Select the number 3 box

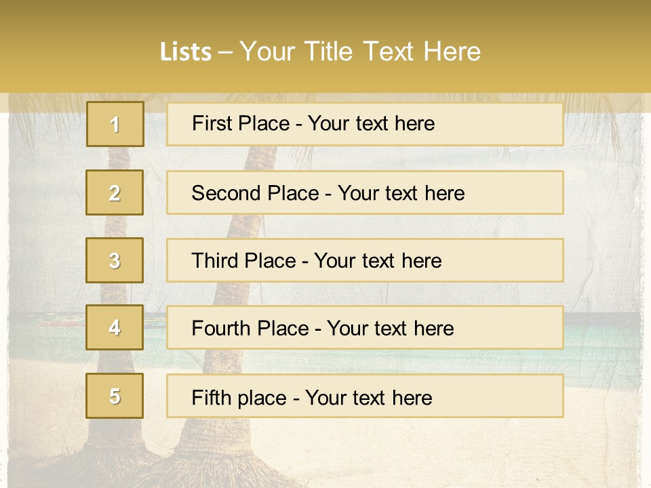point(115,260)
